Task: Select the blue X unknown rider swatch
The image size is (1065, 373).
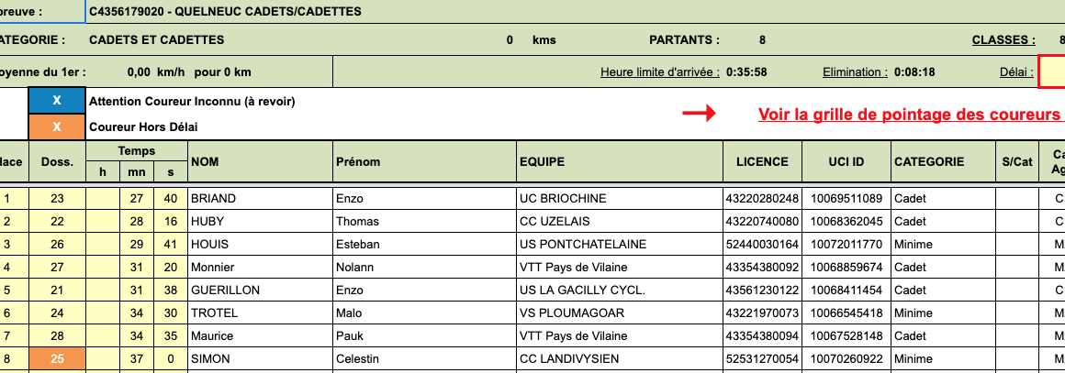Action: 56,101
